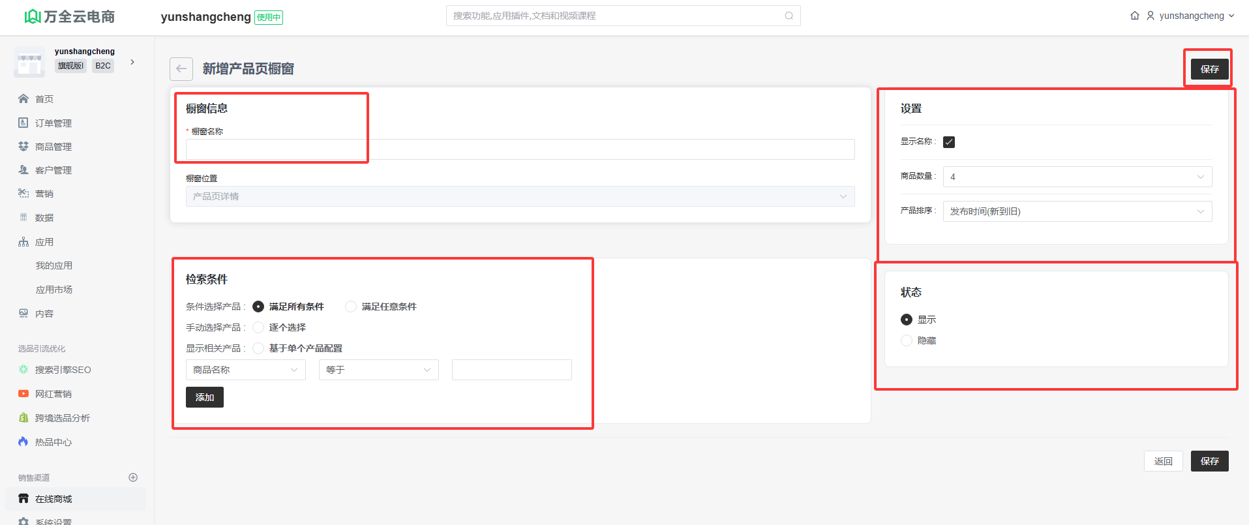This screenshot has width=1249, height=525.
Task: Open 我的应用 submenu item
Action: (x=54, y=266)
